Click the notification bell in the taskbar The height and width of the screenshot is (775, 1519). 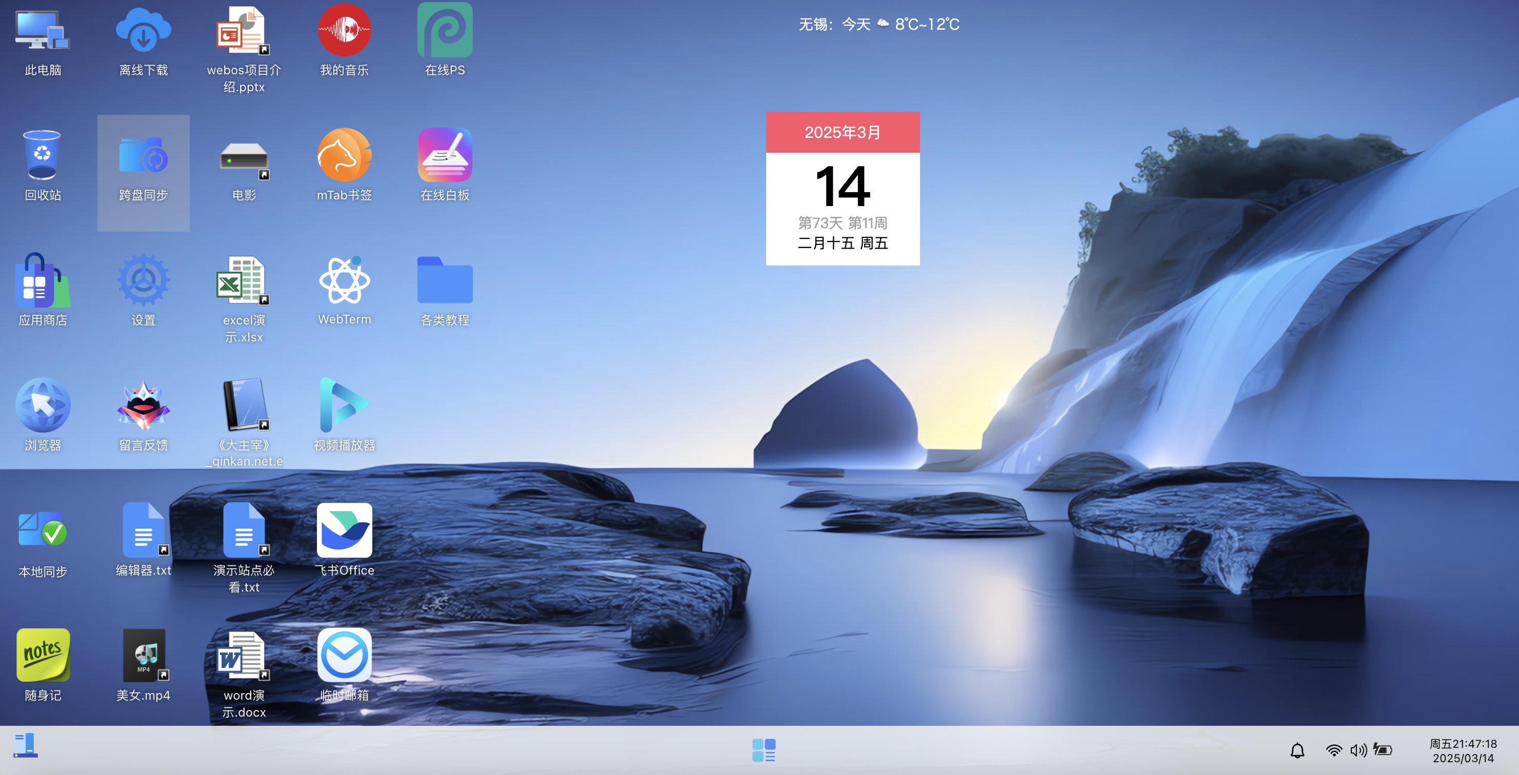click(1297, 750)
